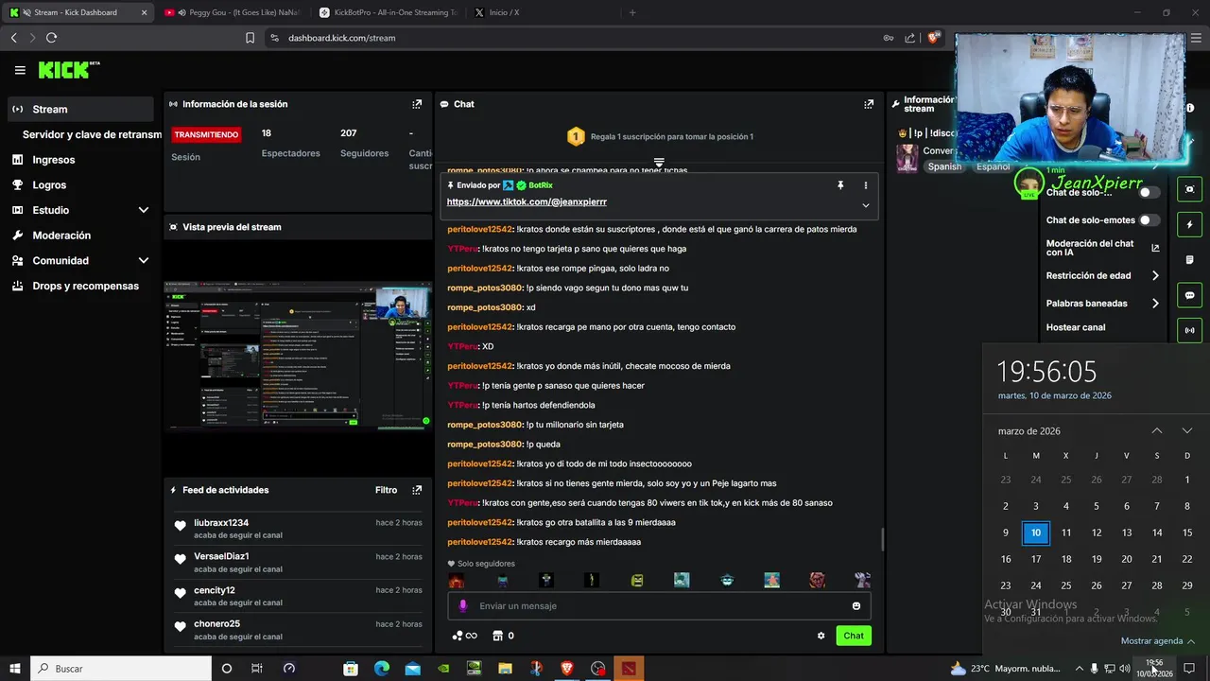Screen dimensions: 1210x681
Task: Expand the Comunidad sidebar section
Action: pyautogui.click(x=144, y=260)
